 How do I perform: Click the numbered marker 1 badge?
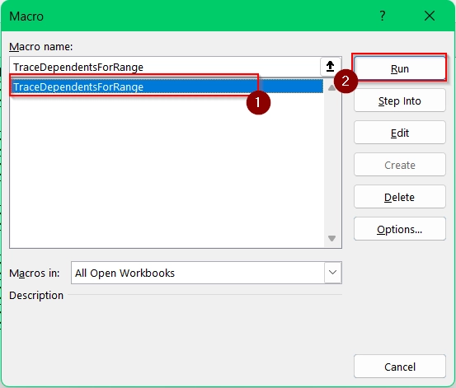pyautogui.click(x=258, y=102)
